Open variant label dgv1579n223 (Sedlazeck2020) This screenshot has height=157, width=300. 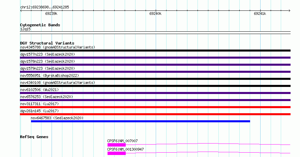coord(48,68)
